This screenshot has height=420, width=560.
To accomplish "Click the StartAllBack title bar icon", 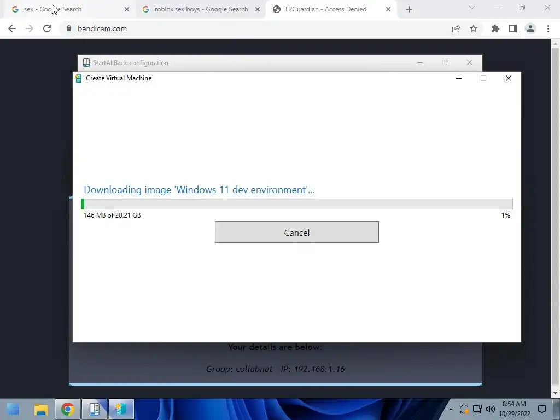I will (x=86, y=62).
